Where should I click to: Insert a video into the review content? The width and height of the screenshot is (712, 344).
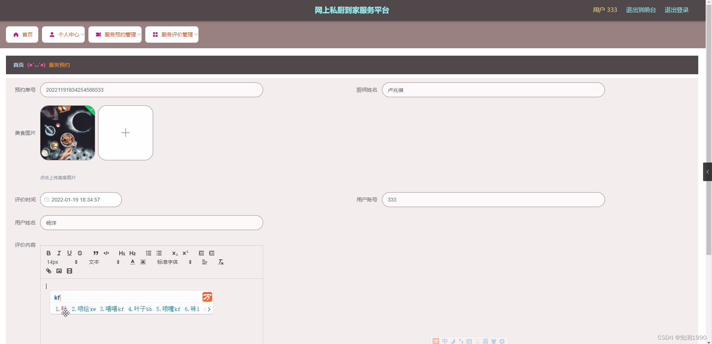tap(69, 271)
